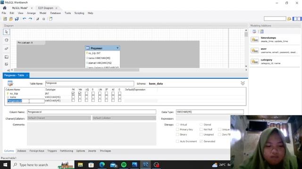Click second Modeling Additions template icon
Image resolution: width=302 pixels, height=169 pixels.
click(x=261, y=31)
